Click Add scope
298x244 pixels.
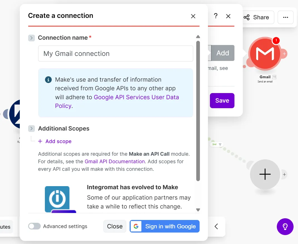pyautogui.click(x=55, y=141)
